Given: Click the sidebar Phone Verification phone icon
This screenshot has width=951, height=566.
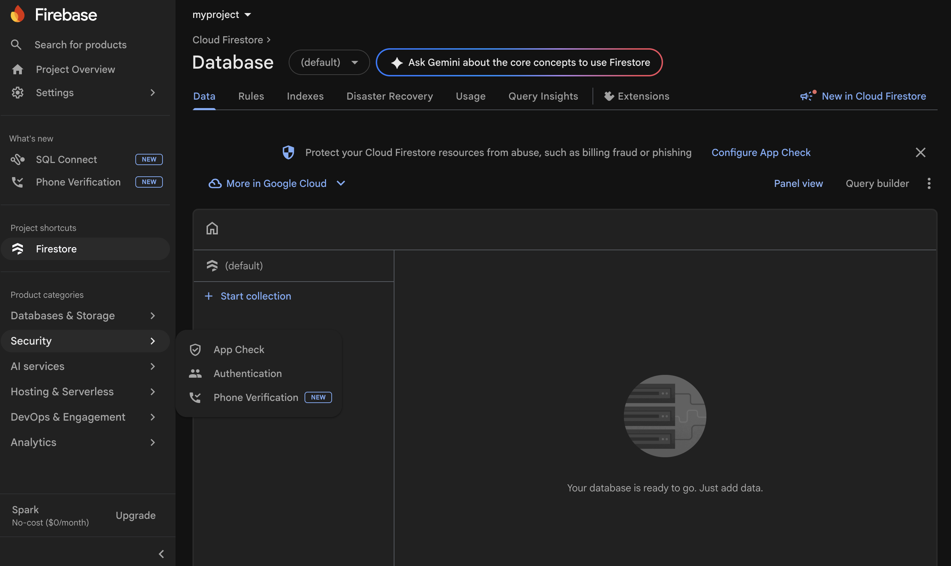Looking at the screenshot, I should coord(18,182).
